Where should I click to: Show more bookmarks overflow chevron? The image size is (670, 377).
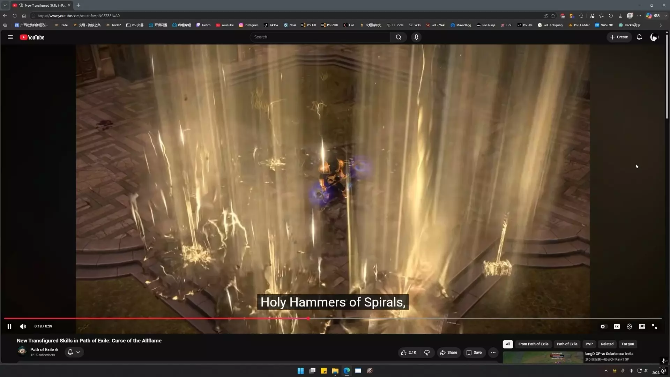pos(661,25)
